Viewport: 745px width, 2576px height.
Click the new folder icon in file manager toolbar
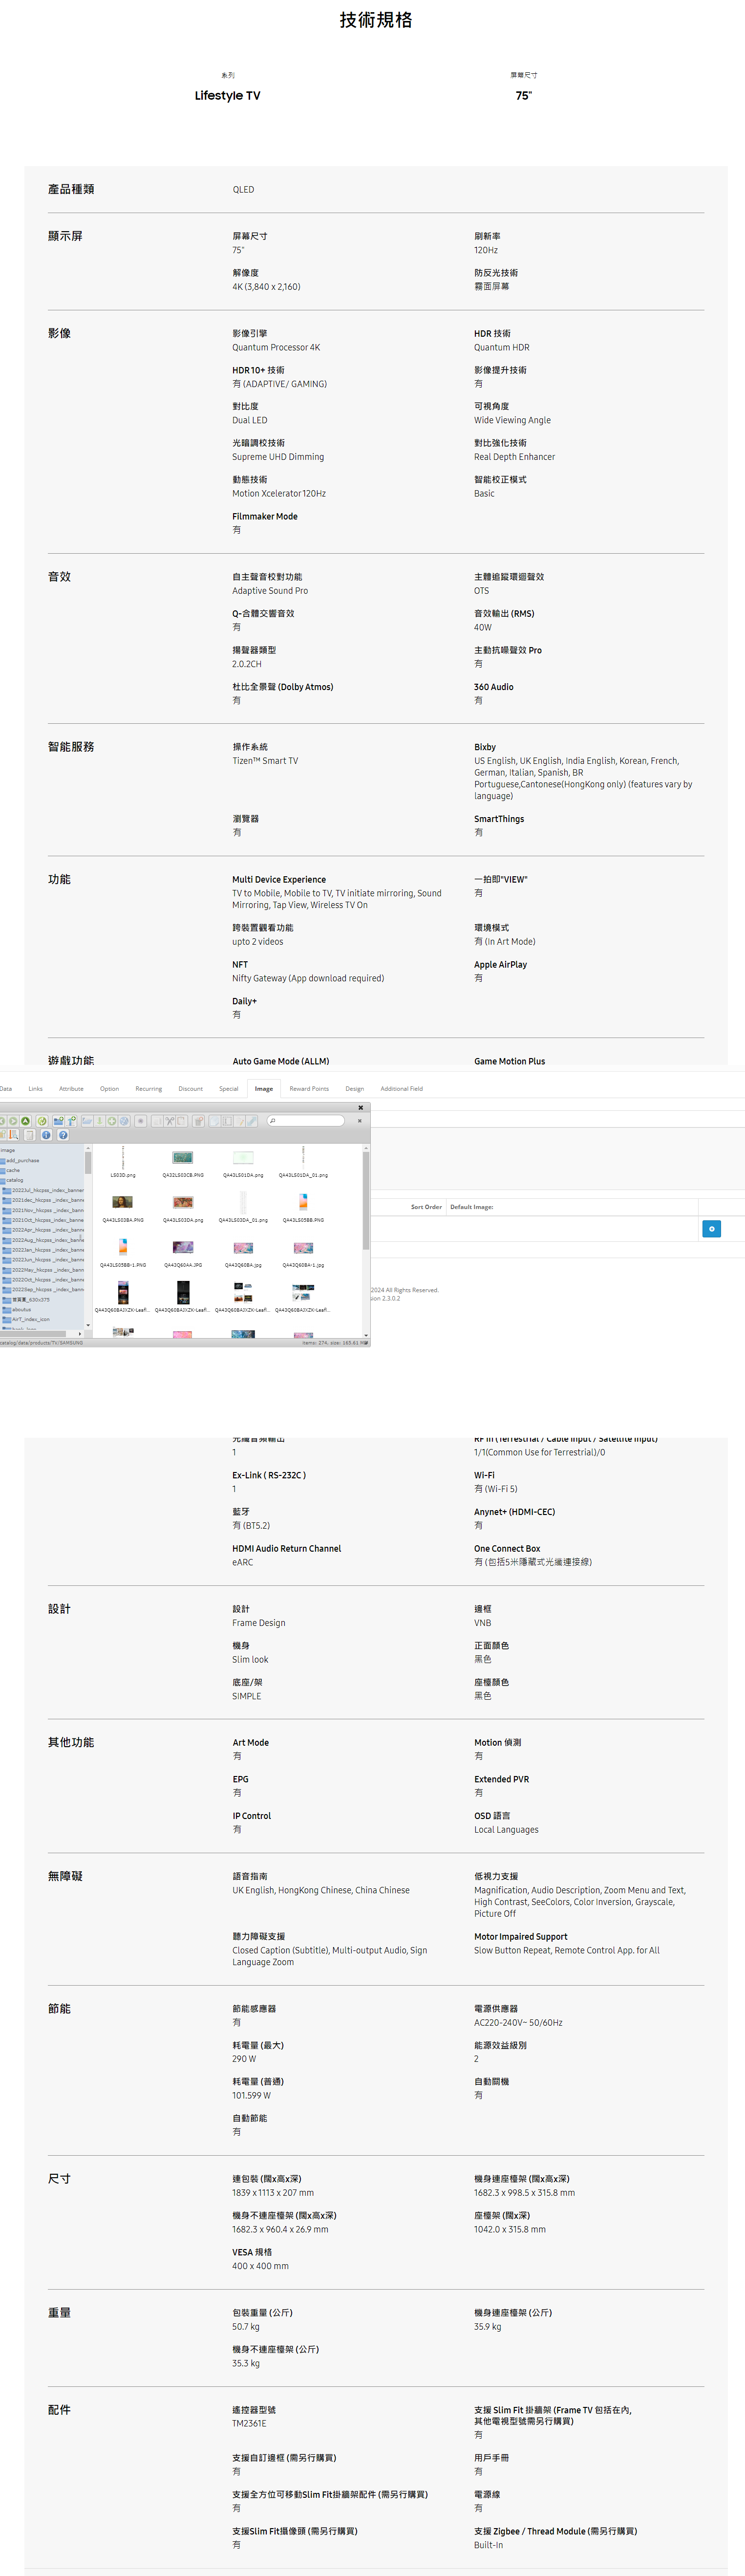tap(58, 1121)
